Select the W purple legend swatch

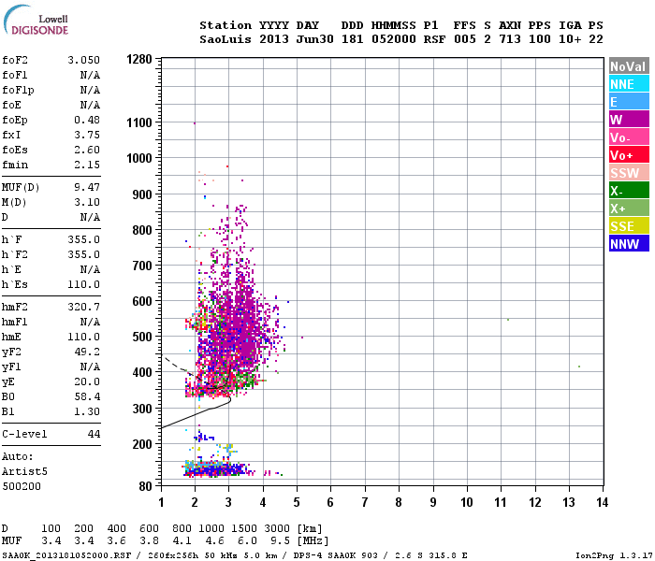click(x=629, y=120)
